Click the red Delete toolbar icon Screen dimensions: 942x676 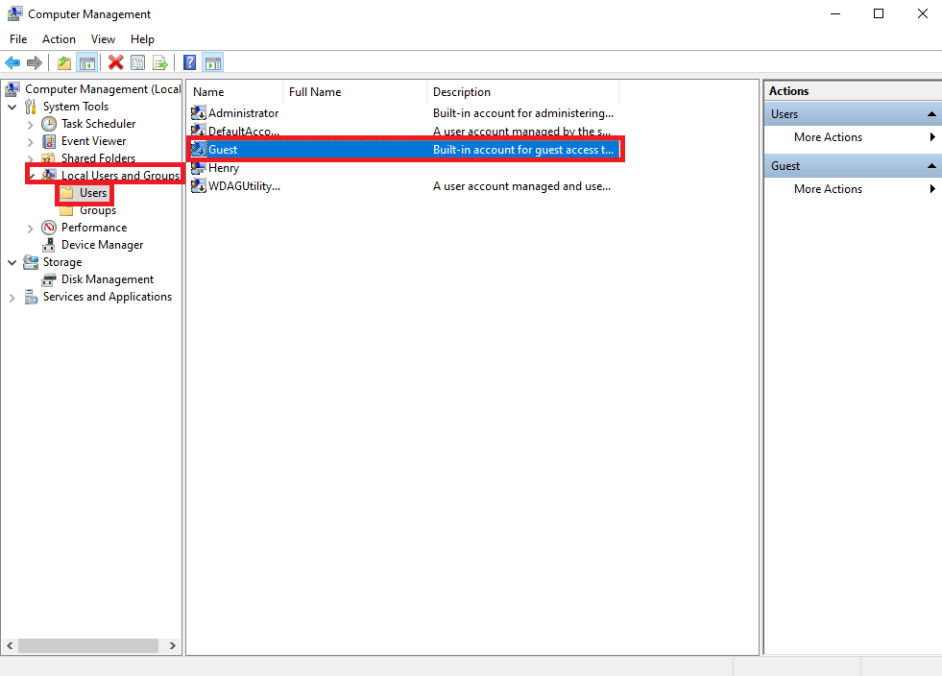116,62
